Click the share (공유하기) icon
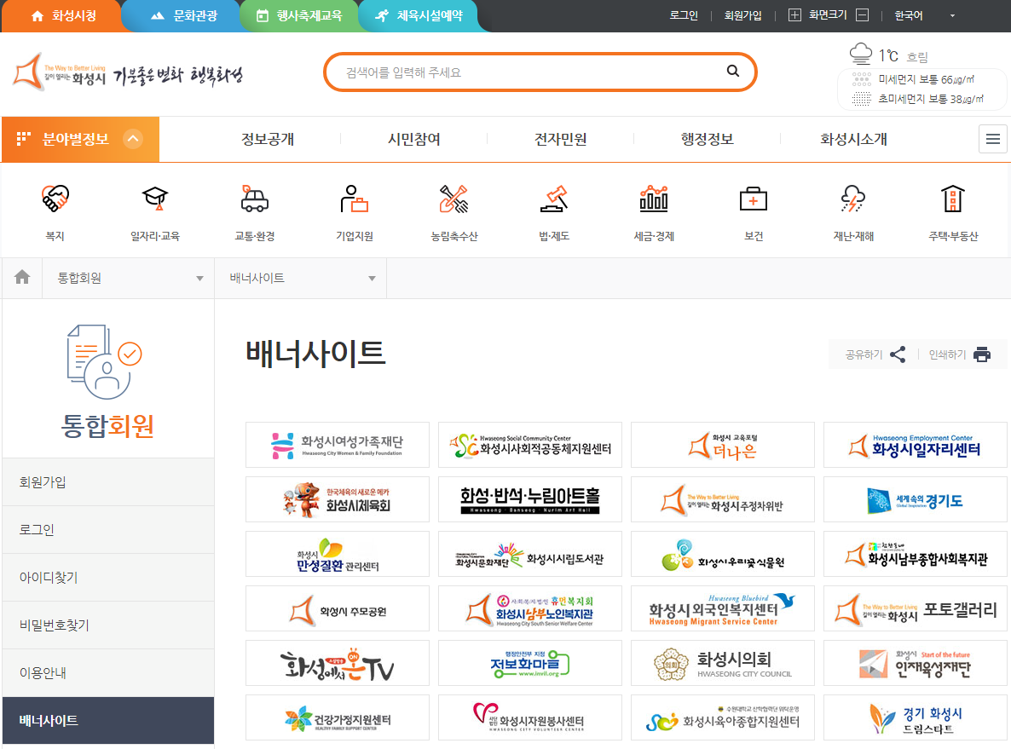Screen dimensions: 1011x749 [x=898, y=354]
